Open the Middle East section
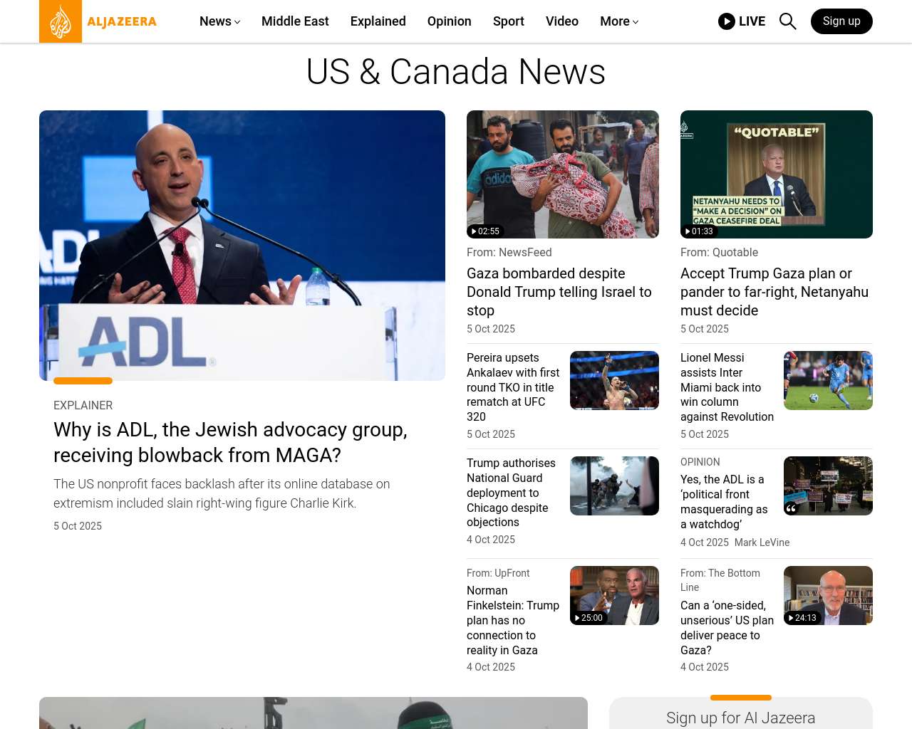 click(x=295, y=21)
